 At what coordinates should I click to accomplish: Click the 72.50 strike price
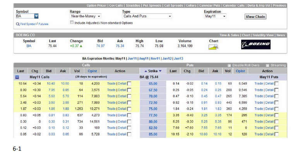click(153, 103)
